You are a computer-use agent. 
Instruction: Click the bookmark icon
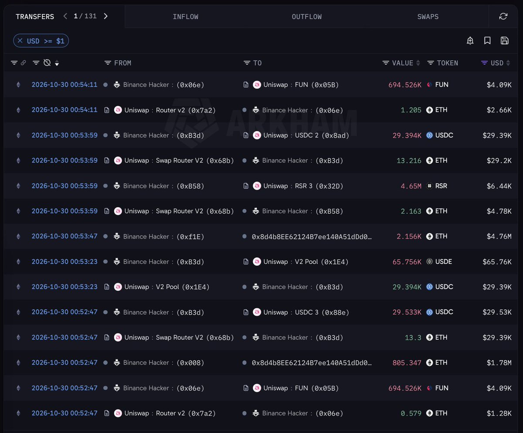pyautogui.click(x=487, y=41)
